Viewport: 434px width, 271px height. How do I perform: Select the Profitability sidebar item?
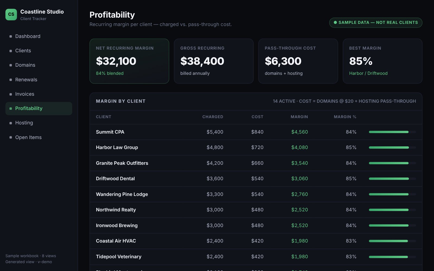pyautogui.click(x=39, y=108)
